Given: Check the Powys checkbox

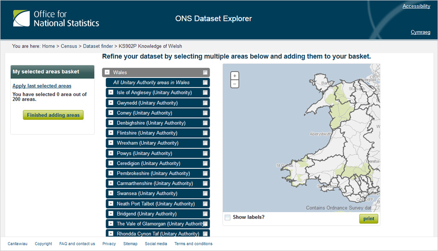Looking at the screenshot, I should tap(206, 153).
